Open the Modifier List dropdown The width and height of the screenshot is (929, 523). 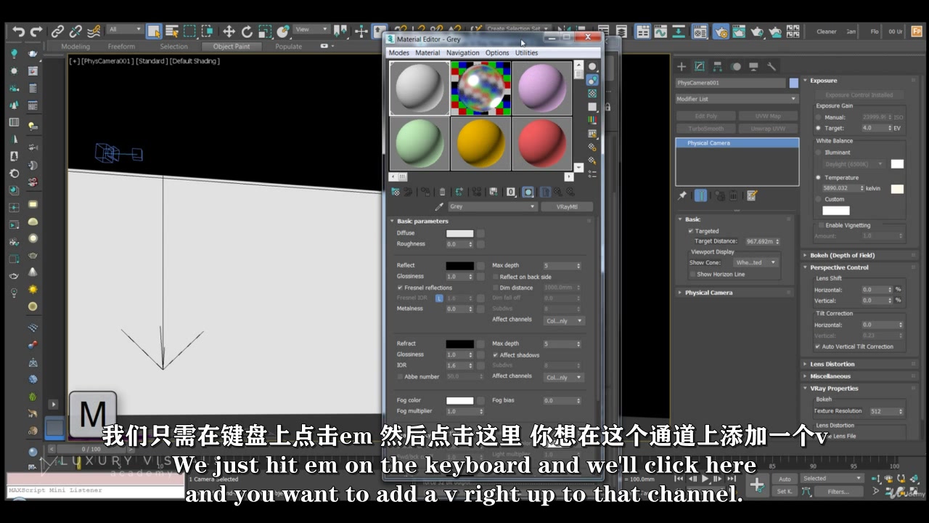[x=736, y=97]
